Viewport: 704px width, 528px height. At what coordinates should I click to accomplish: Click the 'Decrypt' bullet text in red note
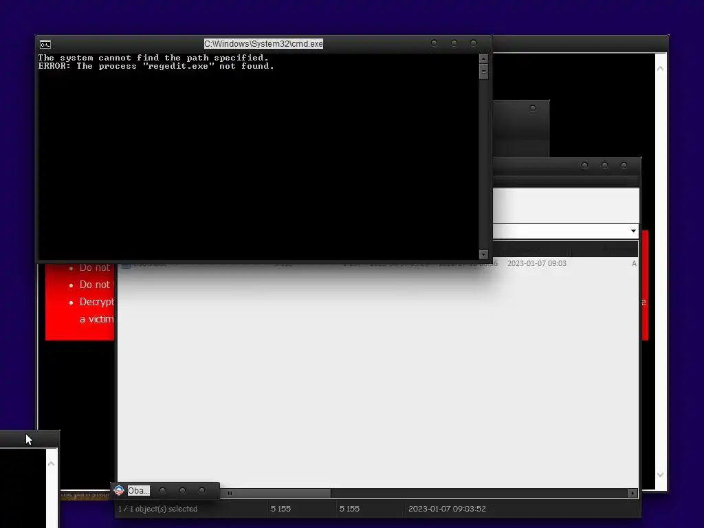pyautogui.click(x=96, y=302)
